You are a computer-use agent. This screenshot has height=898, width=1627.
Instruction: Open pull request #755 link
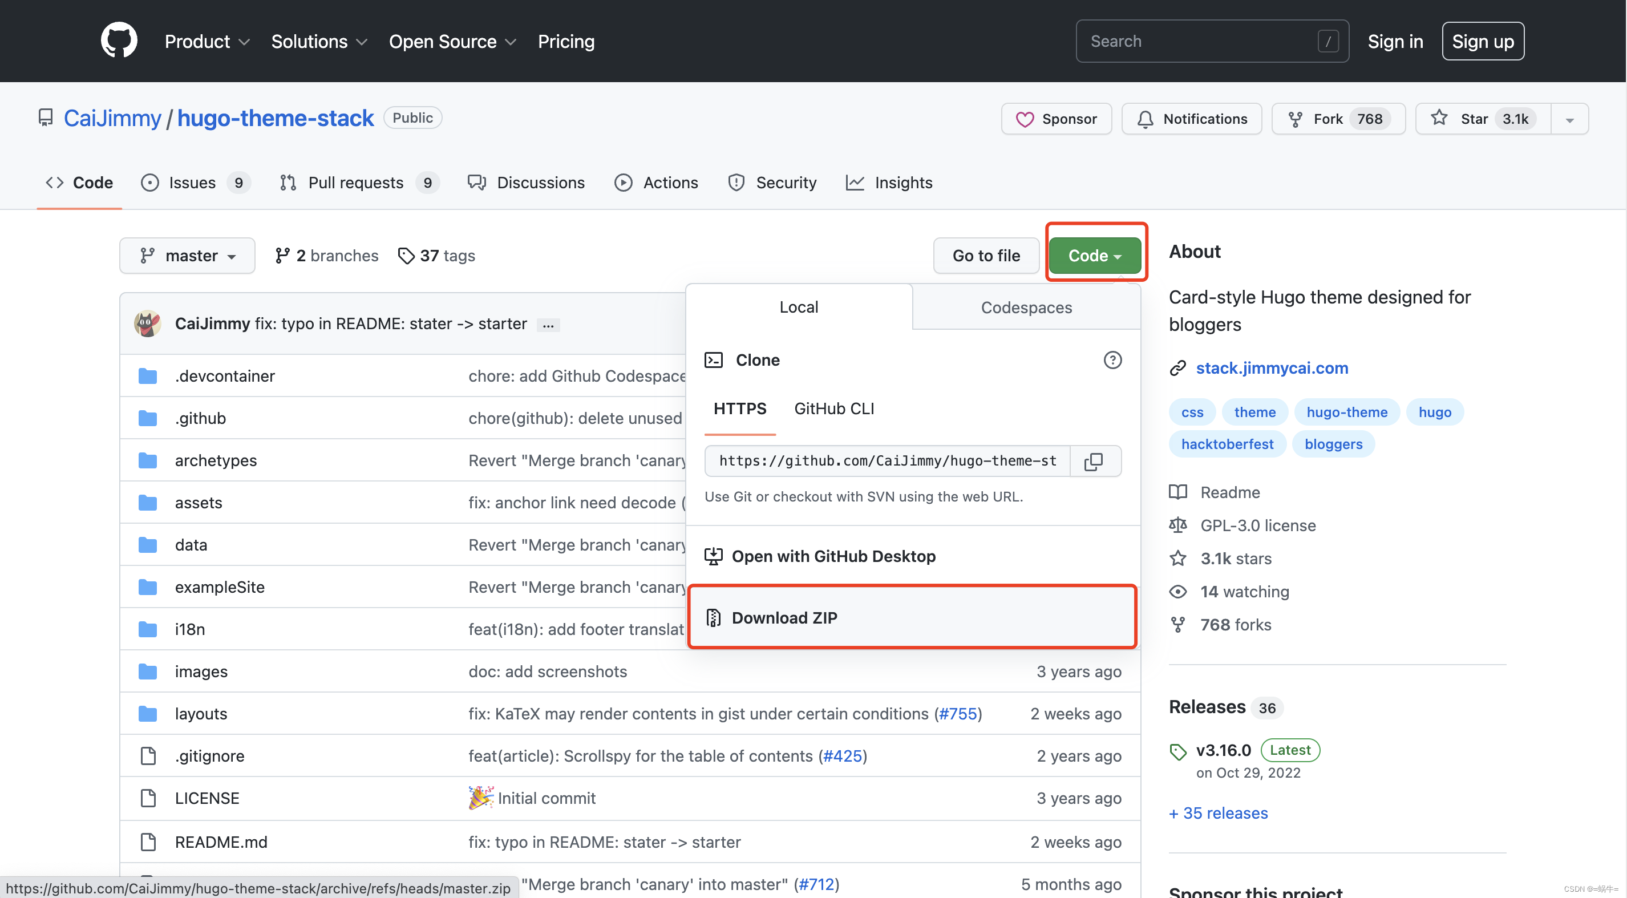[x=957, y=714]
